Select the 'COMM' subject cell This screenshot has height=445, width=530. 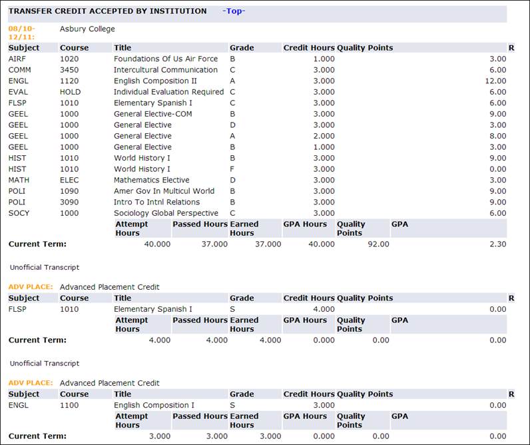click(19, 70)
